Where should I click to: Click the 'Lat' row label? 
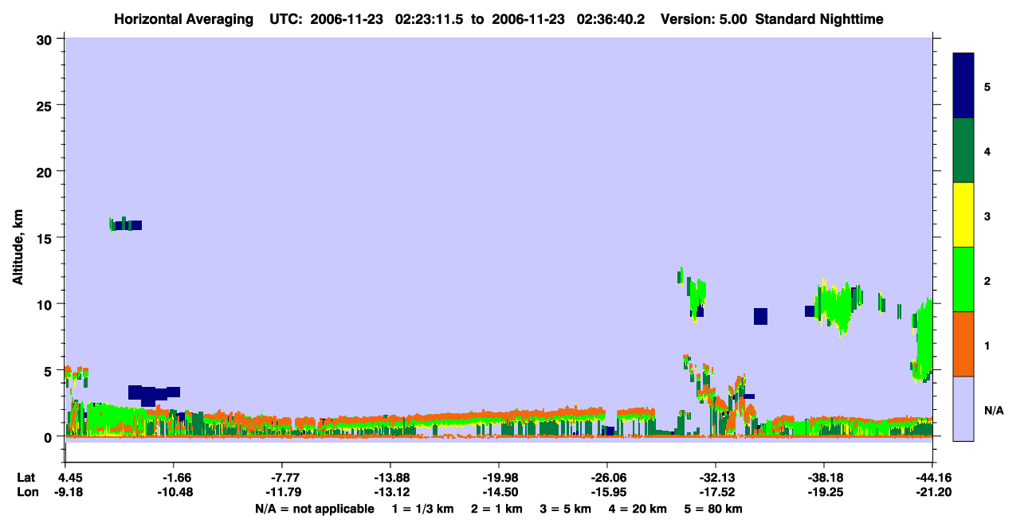pyautogui.click(x=26, y=478)
